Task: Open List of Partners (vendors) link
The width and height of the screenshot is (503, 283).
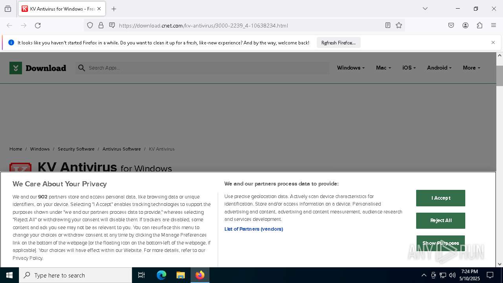Action: click(253, 229)
